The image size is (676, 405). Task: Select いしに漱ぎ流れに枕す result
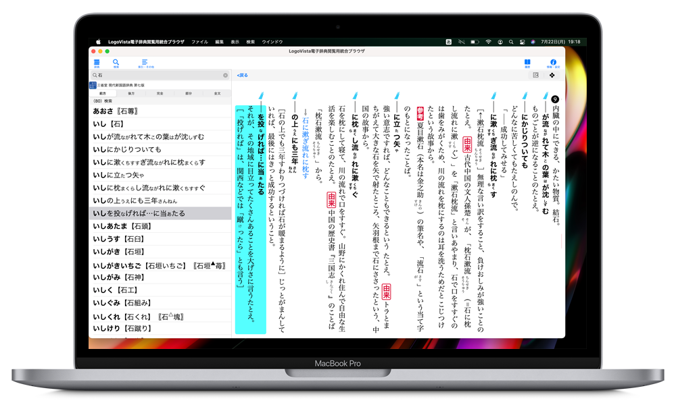tap(160, 162)
